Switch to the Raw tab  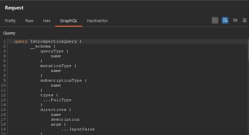tap(29, 21)
